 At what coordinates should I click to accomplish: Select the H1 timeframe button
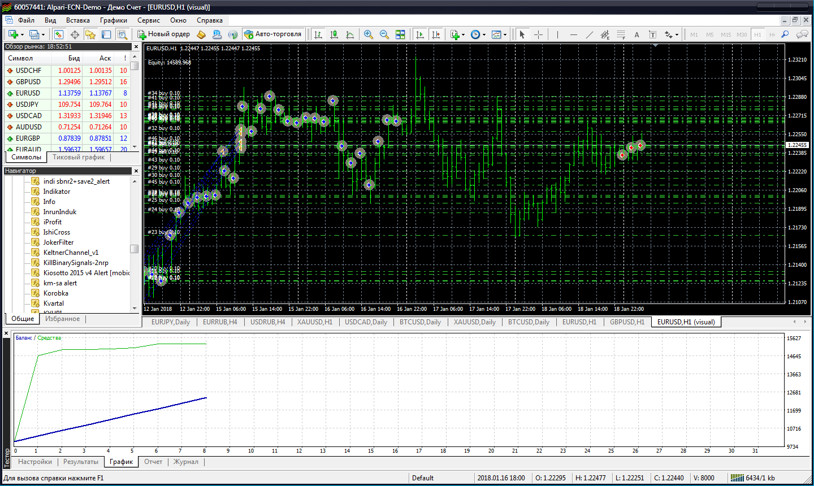click(x=757, y=34)
